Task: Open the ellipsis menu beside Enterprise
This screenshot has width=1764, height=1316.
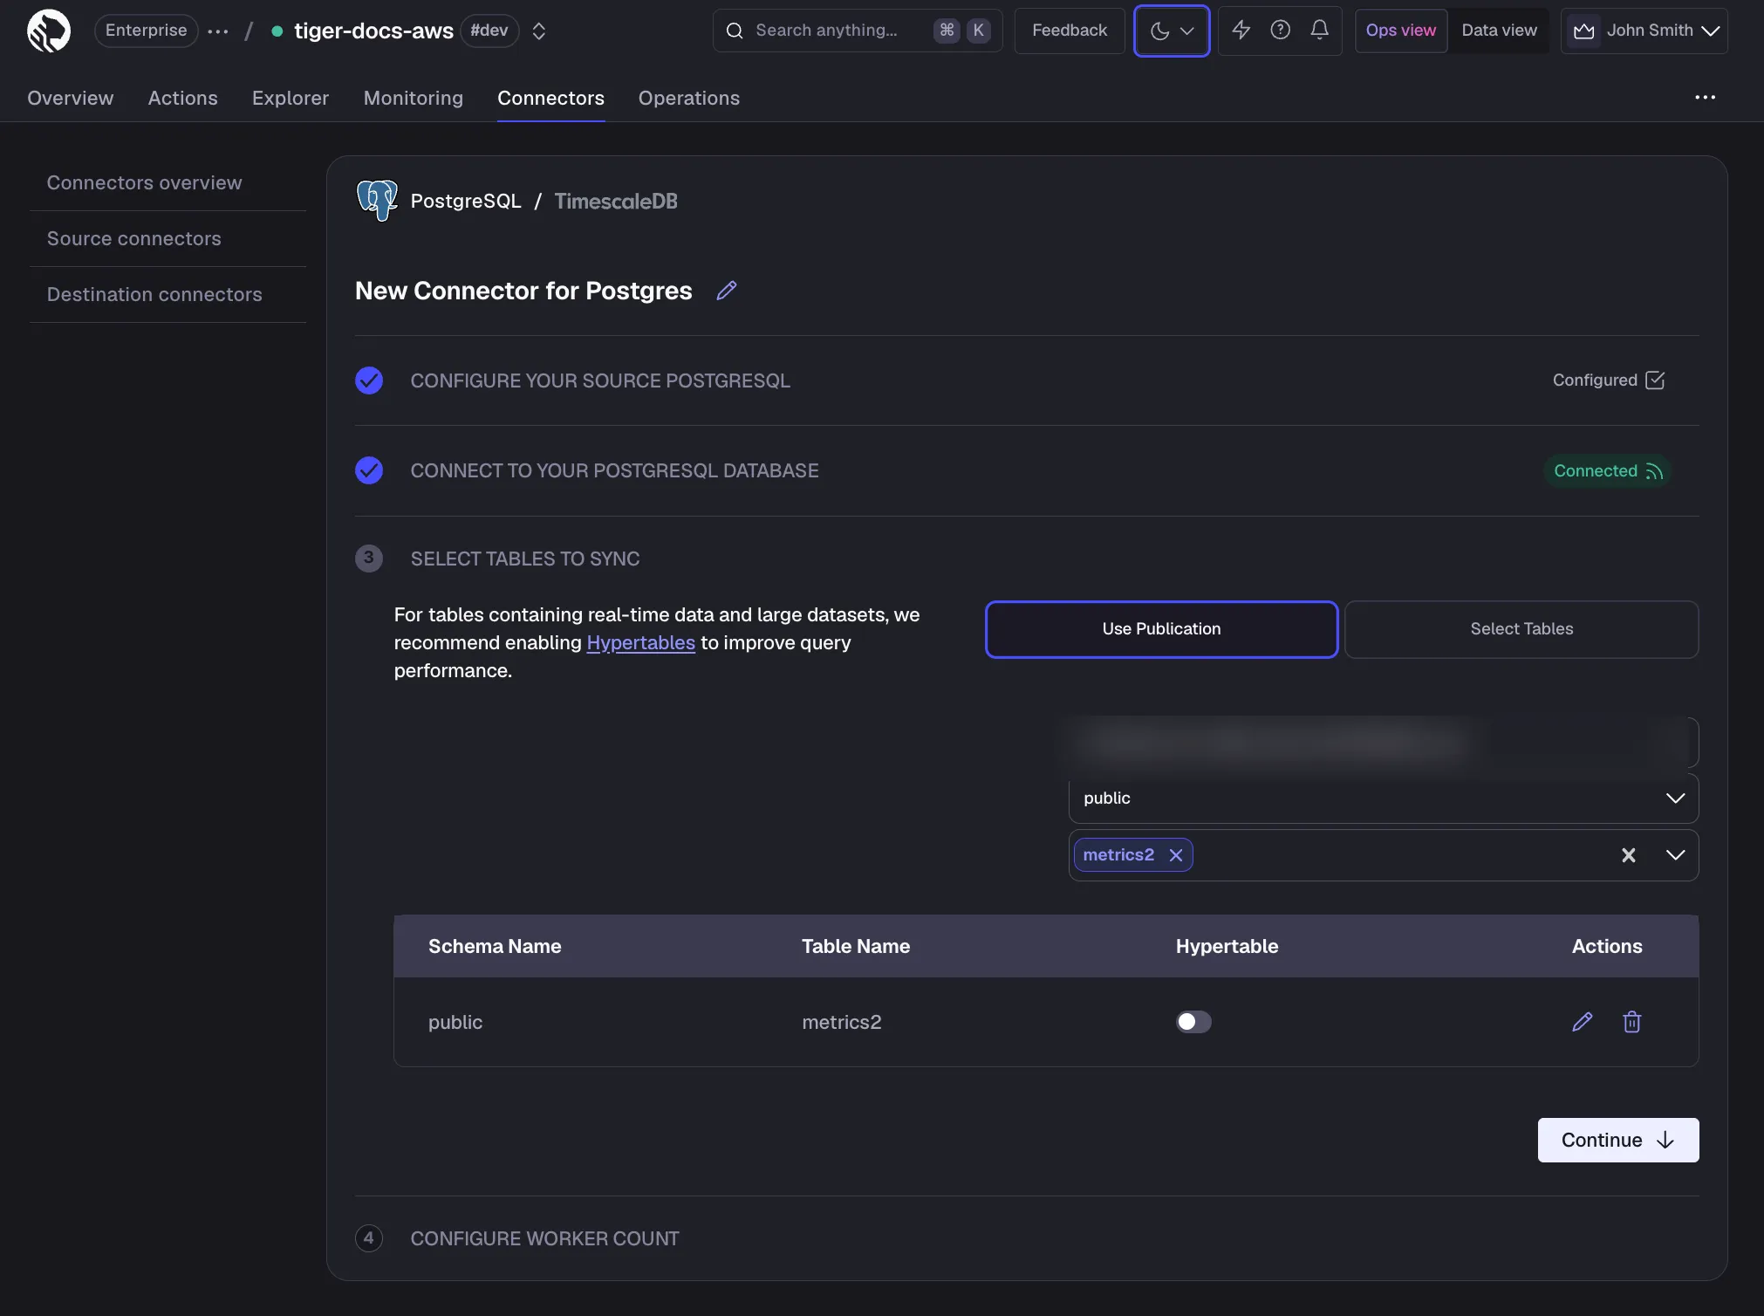Action: 218,31
